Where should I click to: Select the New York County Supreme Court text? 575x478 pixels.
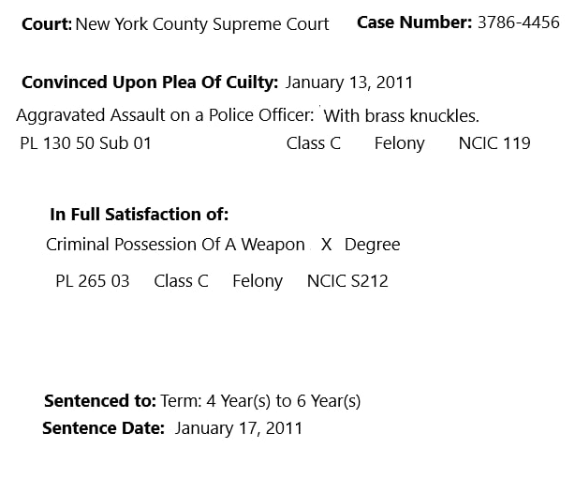click(202, 24)
